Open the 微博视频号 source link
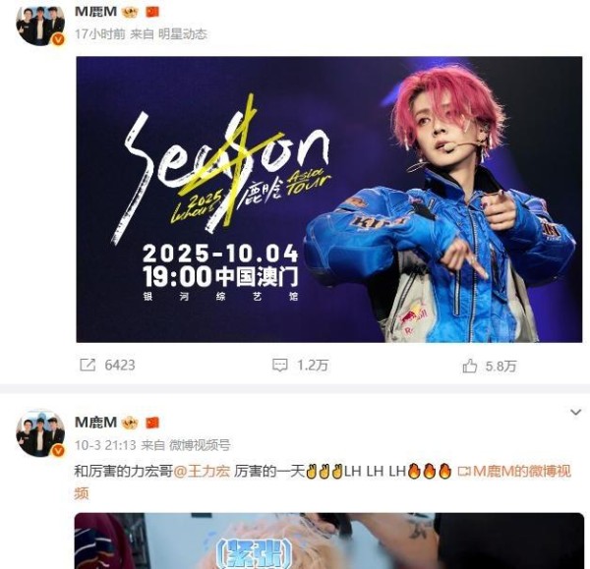This screenshot has height=569, width=590. click(x=200, y=445)
